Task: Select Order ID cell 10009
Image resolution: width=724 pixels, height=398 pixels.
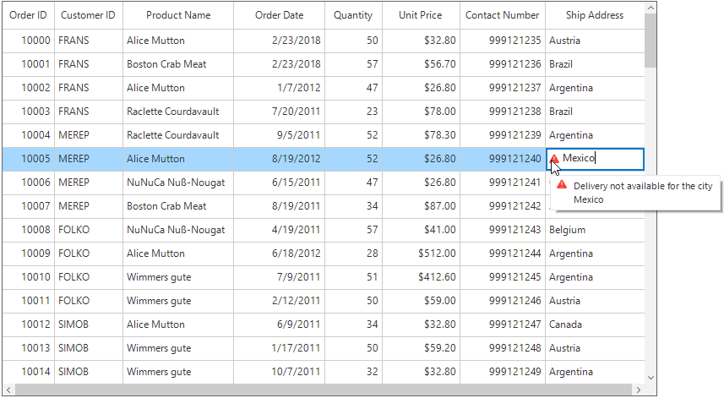Action: [x=28, y=254]
